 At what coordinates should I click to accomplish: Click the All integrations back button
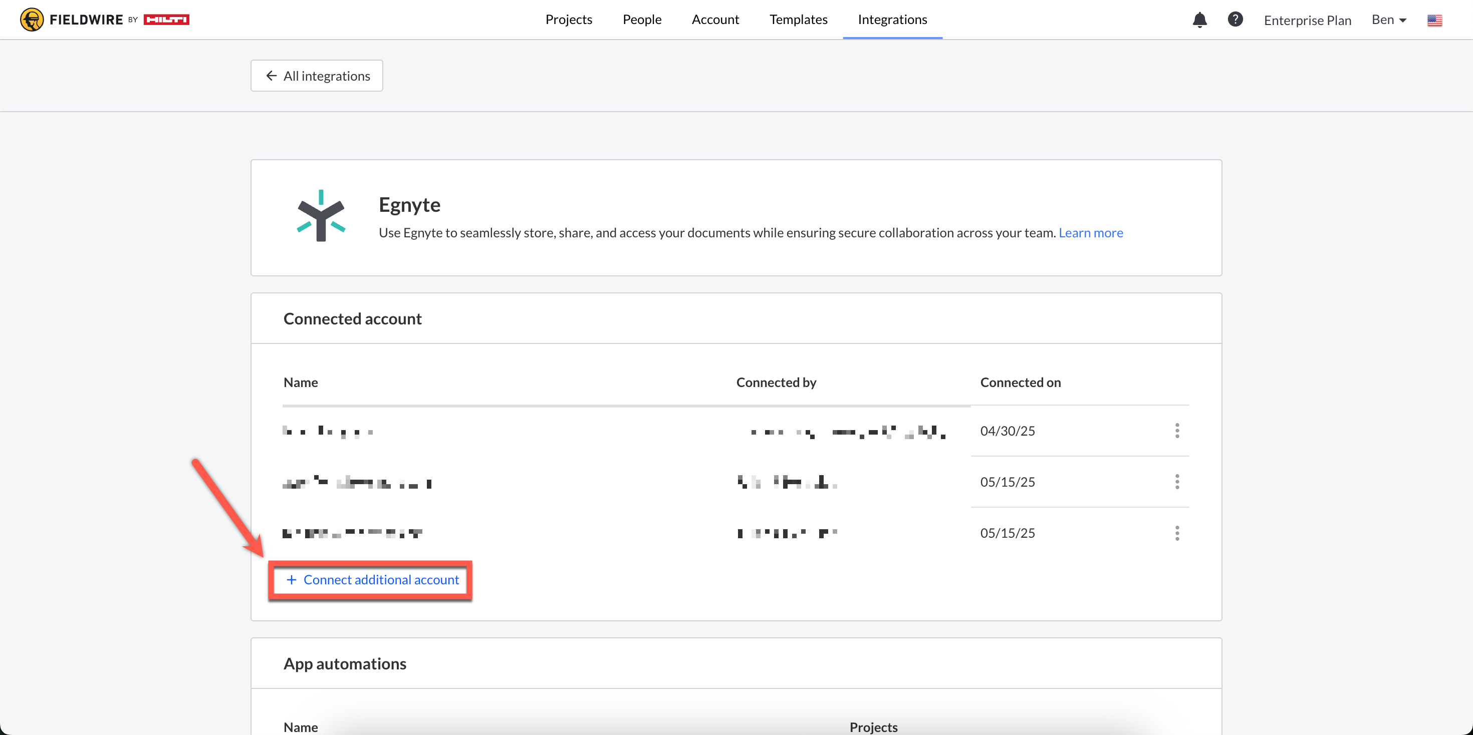click(x=317, y=76)
